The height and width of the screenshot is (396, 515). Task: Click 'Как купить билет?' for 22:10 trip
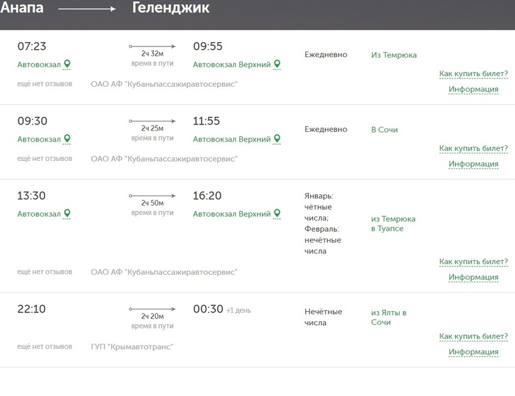pyautogui.click(x=474, y=337)
